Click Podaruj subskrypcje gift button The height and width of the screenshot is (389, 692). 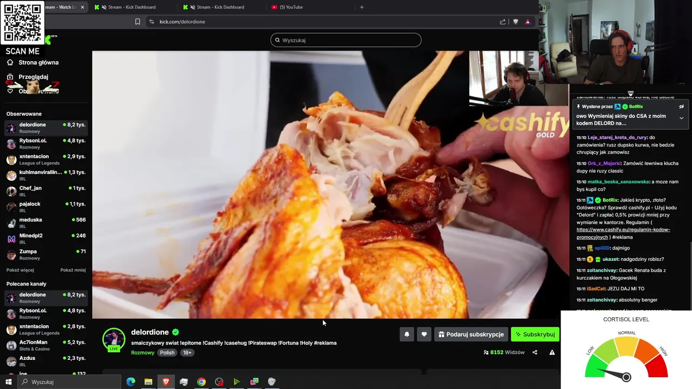click(x=471, y=334)
